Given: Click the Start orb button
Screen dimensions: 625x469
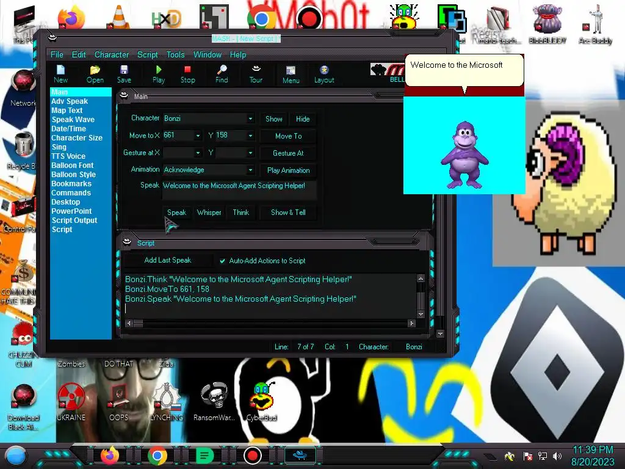Looking at the screenshot, I should click(x=16, y=456).
